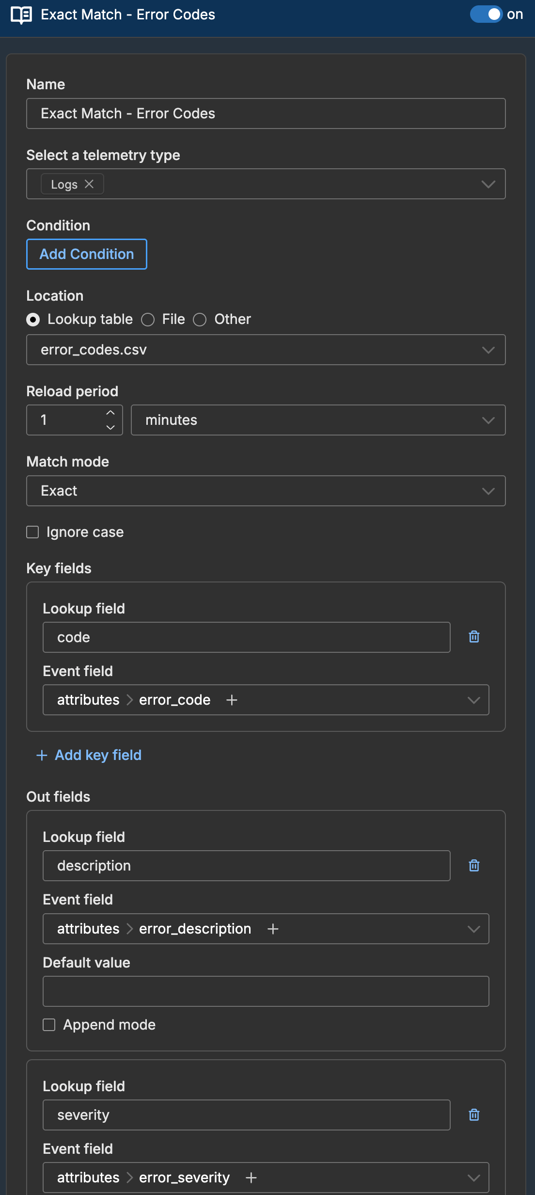Click the Add Condition button
The image size is (535, 1195).
[87, 254]
